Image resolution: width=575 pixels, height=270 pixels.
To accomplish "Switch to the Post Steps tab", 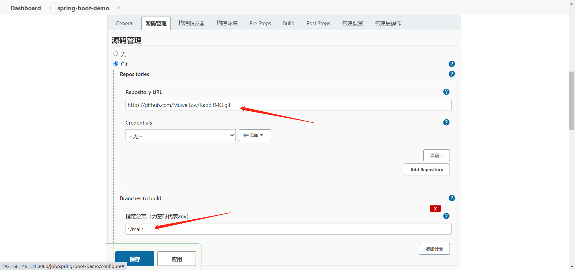I will (x=318, y=23).
